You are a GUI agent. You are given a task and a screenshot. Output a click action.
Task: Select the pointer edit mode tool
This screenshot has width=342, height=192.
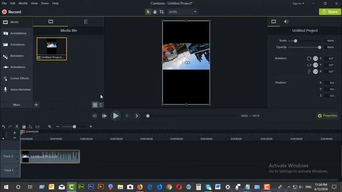(148, 12)
